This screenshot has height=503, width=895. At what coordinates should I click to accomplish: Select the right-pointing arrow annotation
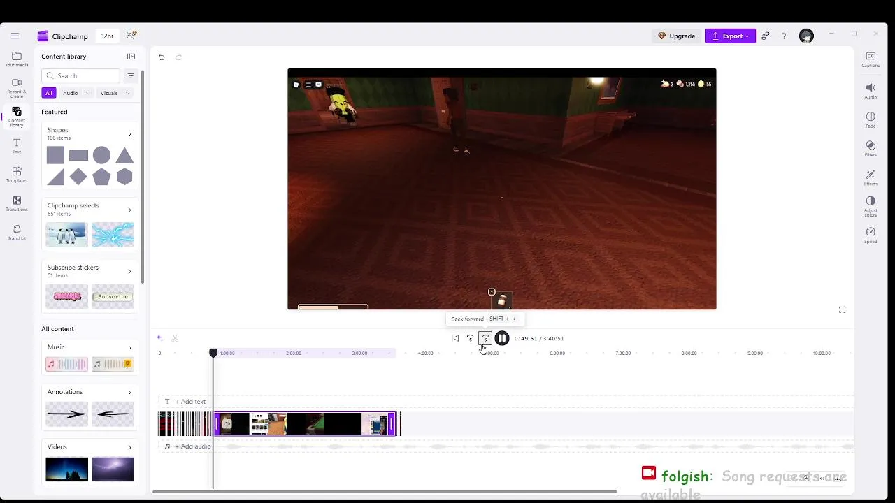(x=66, y=414)
